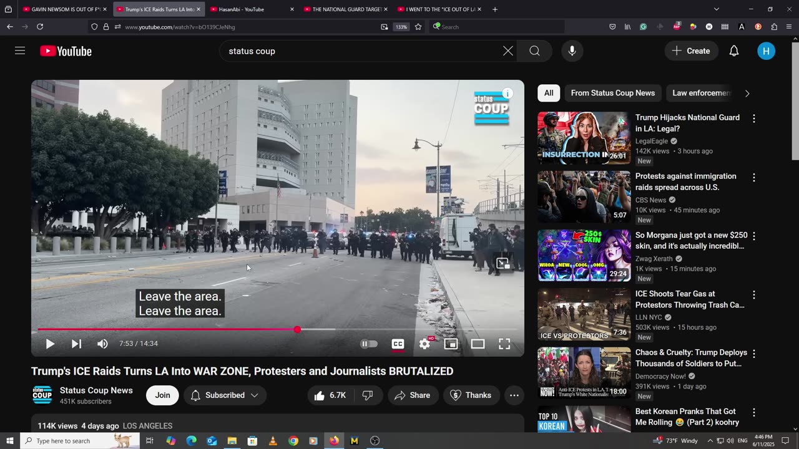Open the Democracy Now video thumbnail
Screen dimensions: 799x449
[584, 373]
